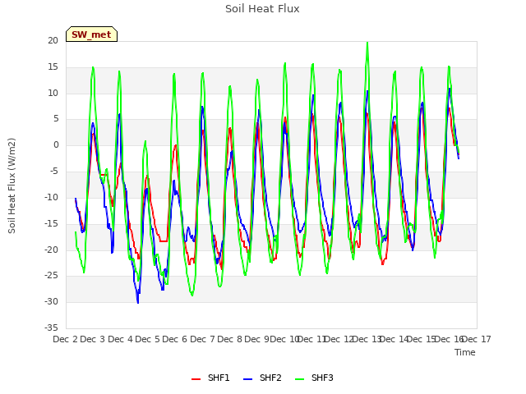Toggle the SHF1 legend entry
Screen dimensions: 526x394
point(210,378)
